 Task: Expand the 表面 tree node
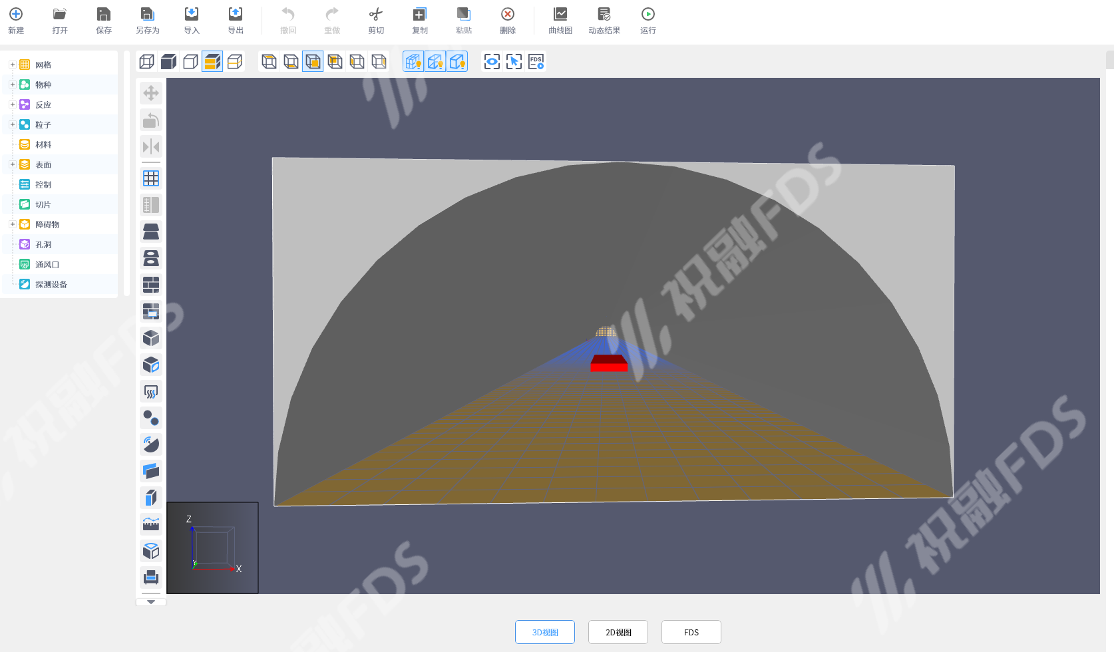12,164
